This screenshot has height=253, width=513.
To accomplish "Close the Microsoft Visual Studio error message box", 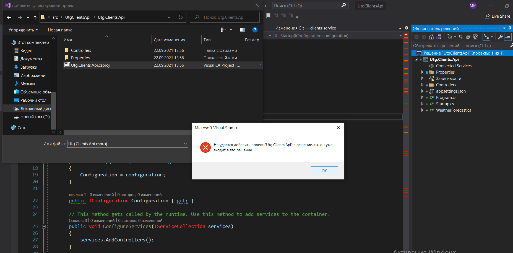I will [x=338, y=128].
